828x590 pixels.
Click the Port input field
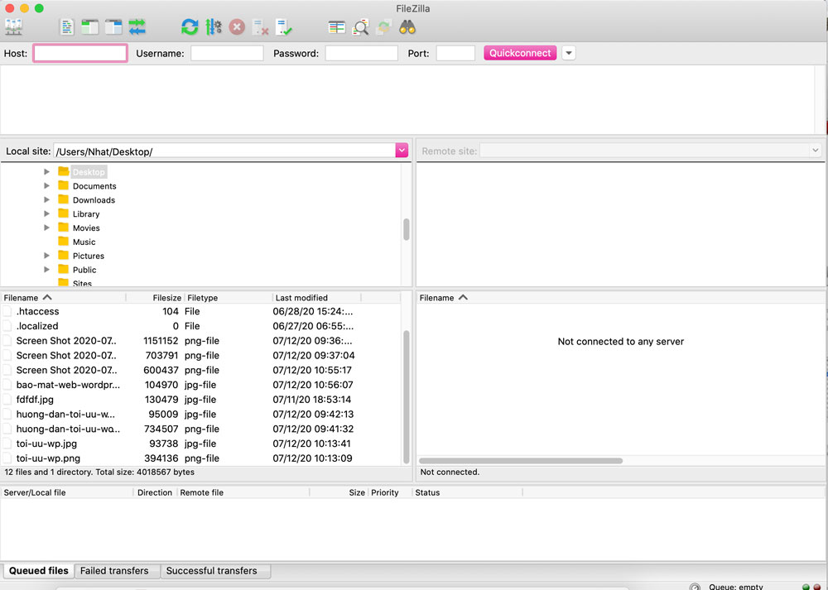[x=455, y=53]
